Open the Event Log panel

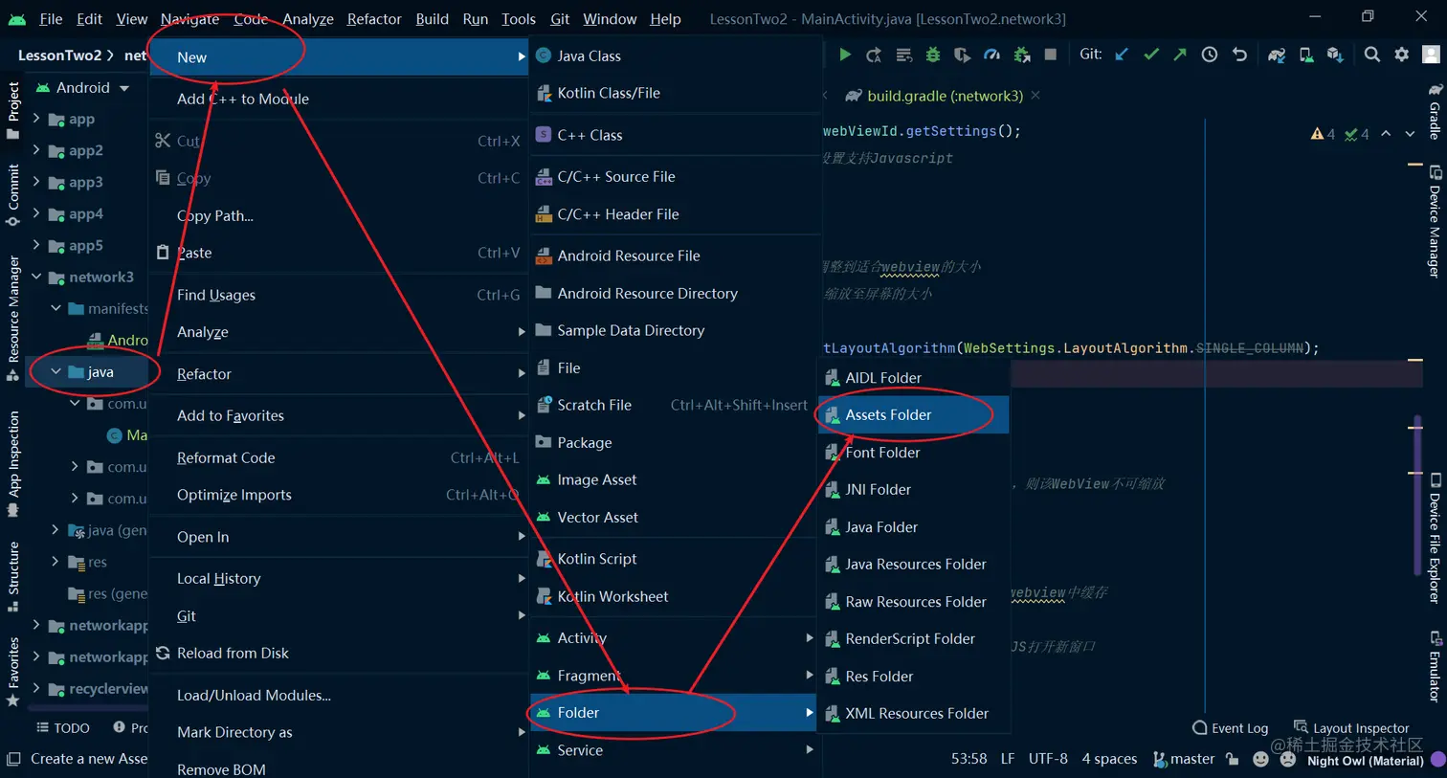pyautogui.click(x=1230, y=728)
